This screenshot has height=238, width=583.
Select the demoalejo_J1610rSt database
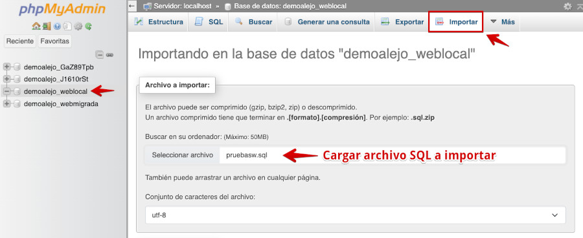(x=56, y=79)
